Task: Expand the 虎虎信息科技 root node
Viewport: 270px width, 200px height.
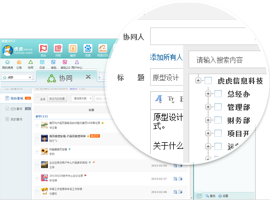Action: [x=198, y=80]
